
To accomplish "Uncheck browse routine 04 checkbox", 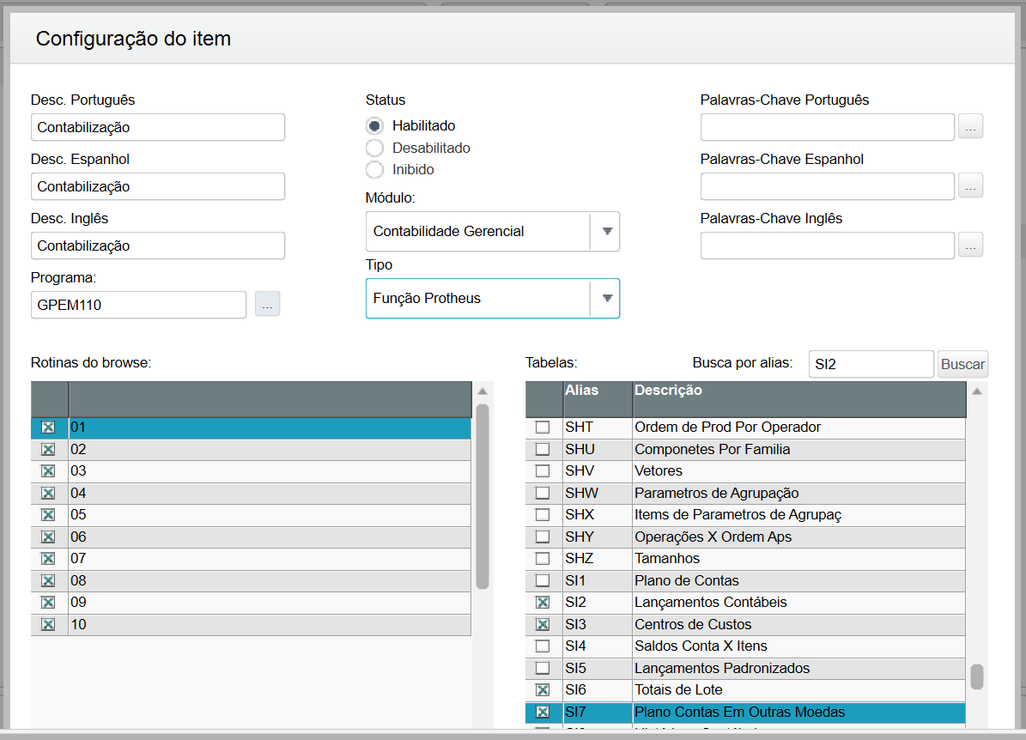I will click(x=48, y=494).
